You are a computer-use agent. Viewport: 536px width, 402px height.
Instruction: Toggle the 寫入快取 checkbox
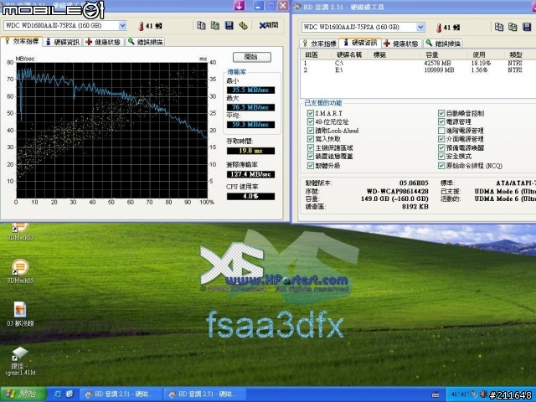[x=311, y=139]
